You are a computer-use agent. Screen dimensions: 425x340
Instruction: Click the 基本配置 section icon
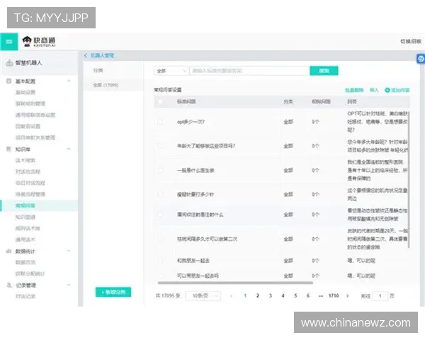point(9,81)
